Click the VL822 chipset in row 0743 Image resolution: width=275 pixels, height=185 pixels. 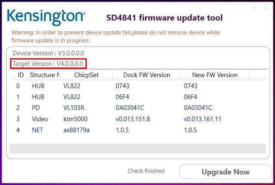tap(72, 86)
